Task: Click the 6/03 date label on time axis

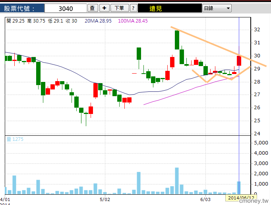Action: [205, 199]
